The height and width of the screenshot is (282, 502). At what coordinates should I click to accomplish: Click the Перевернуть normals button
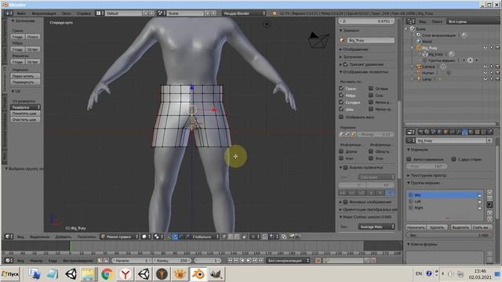25,82
